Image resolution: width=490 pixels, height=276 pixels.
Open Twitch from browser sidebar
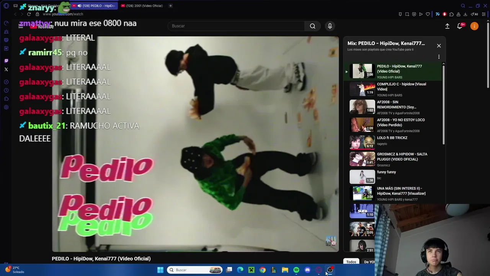click(x=6, y=61)
